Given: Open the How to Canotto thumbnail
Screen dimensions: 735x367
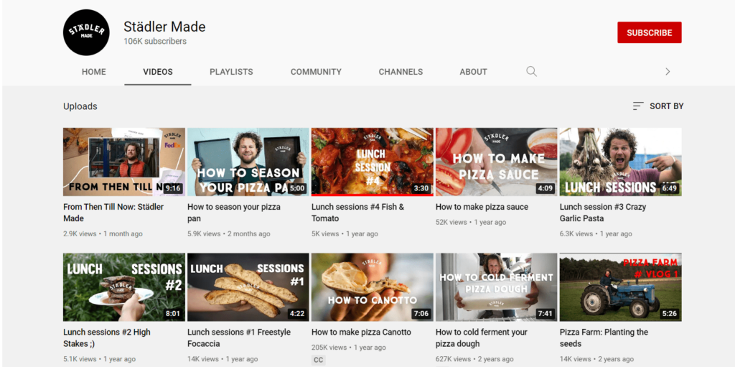Looking at the screenshot, I should (x=373, y=287).
